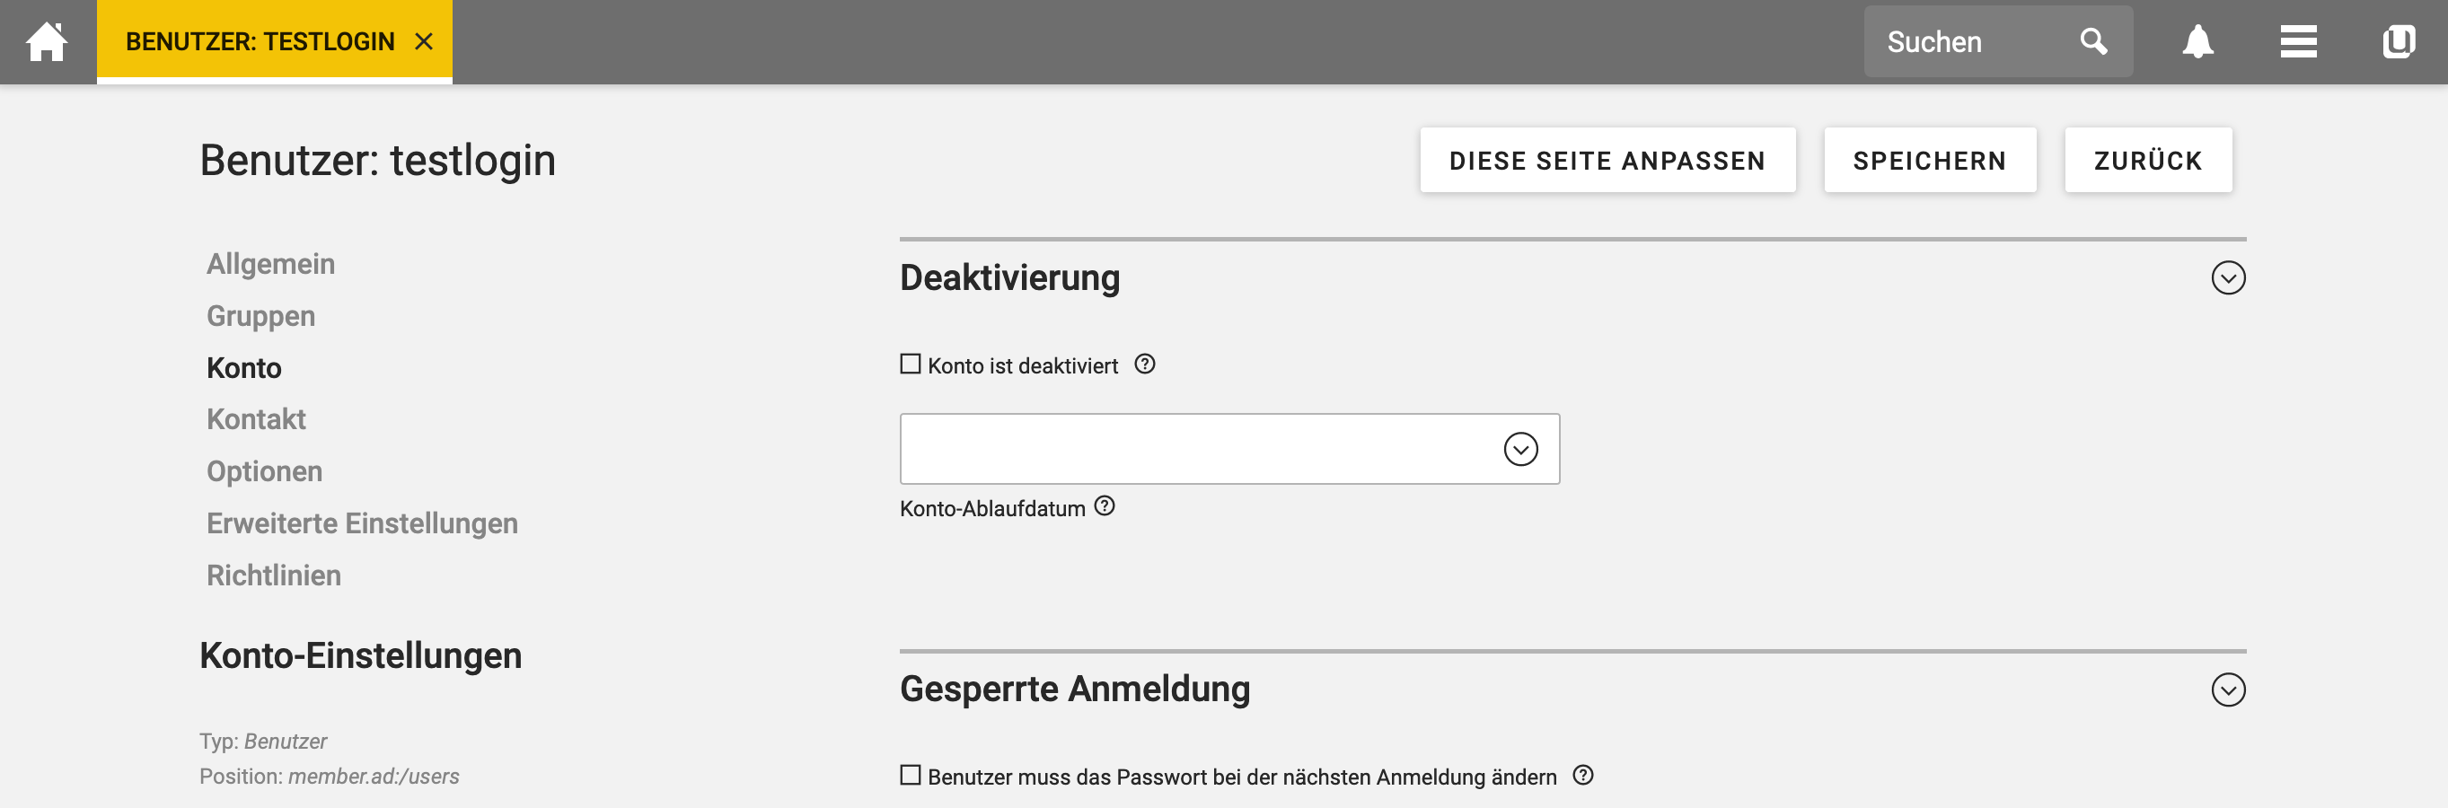This screenshot has width=2448, height=808.
Task: Show help for Konto ist deaktiviert
Action: [x=1145, y=365]
